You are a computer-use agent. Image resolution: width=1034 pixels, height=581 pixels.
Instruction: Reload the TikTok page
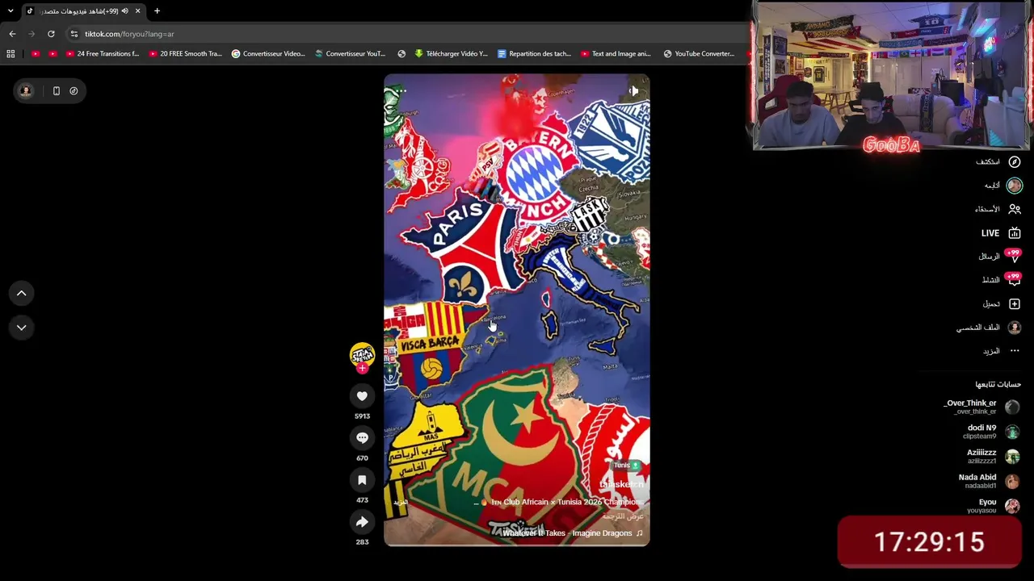(x=51, y=34)
